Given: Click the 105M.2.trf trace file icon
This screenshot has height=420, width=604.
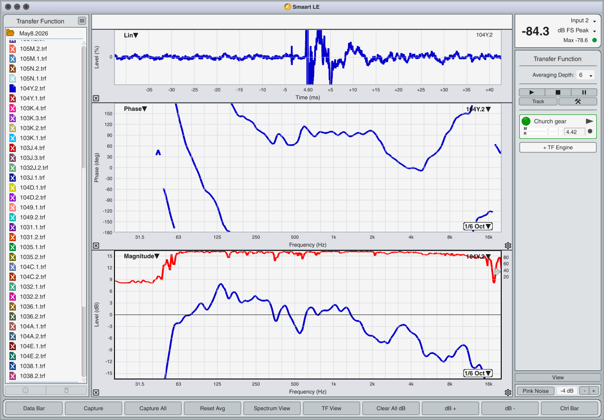Looking at the screenshot, I should coord(13,49).
